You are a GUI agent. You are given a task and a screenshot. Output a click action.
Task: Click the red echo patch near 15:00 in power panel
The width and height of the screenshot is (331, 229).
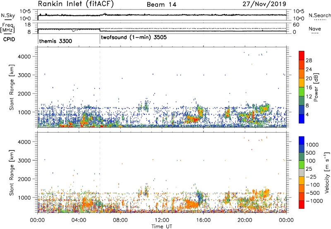(194, 119)
